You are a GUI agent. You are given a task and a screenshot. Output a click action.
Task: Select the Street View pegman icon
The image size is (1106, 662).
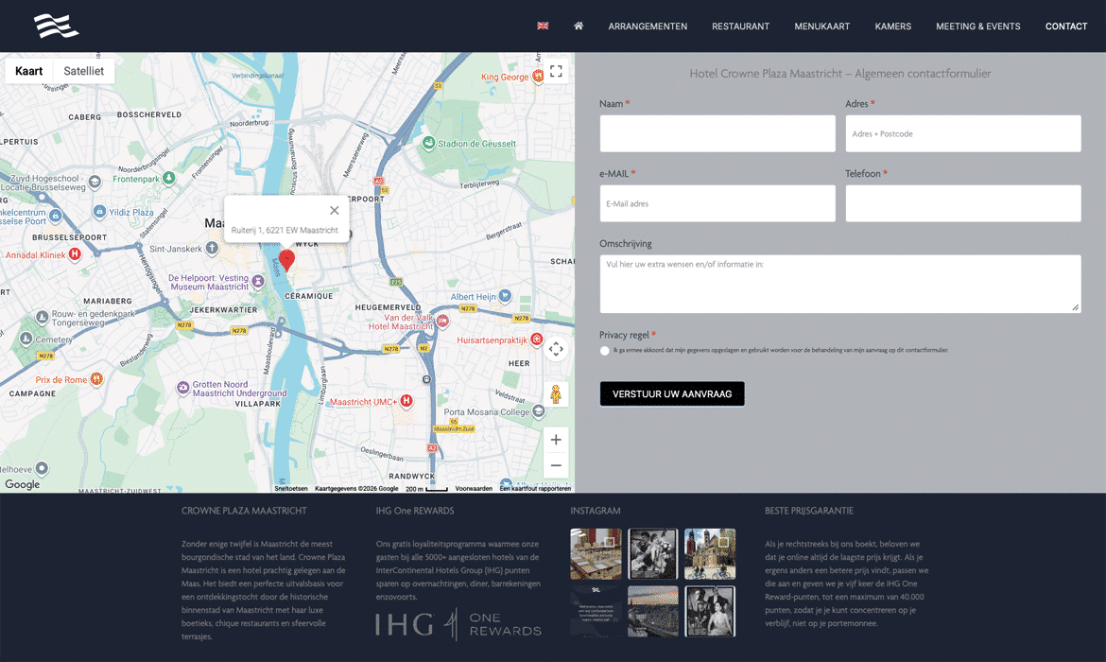point(556,393)
